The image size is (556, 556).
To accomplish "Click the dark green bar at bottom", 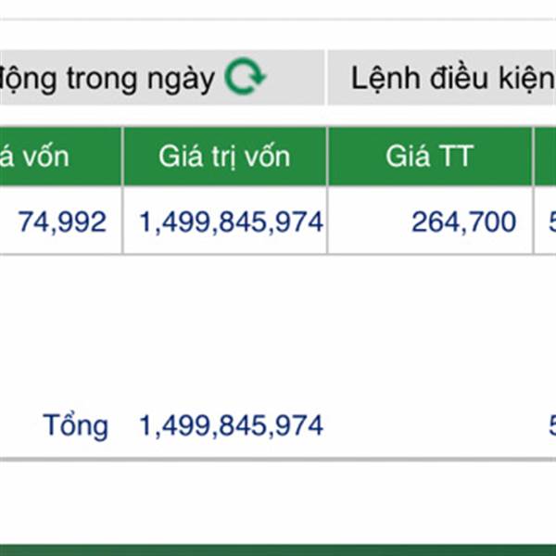I will pos(278,550).
